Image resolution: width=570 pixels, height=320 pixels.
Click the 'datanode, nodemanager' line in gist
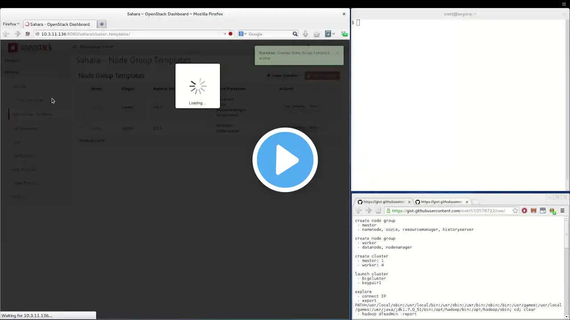pos(387,247)
